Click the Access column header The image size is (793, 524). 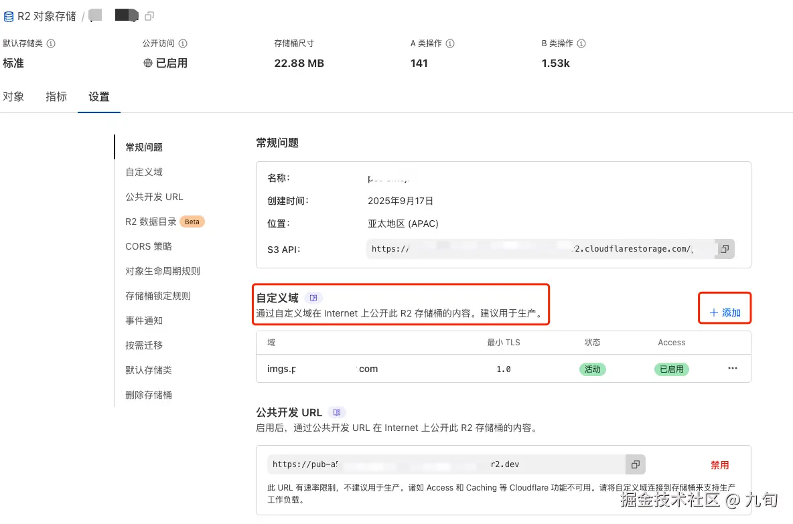(x=671, y=342)
